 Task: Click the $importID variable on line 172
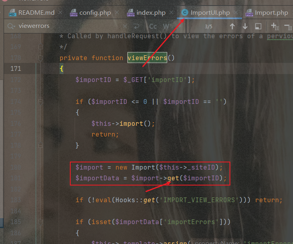tap(93, 80)
